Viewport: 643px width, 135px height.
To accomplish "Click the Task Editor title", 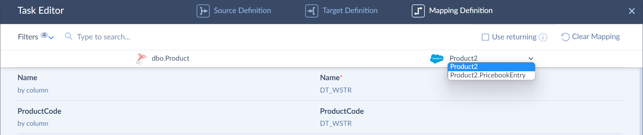I will click(41, 11).
